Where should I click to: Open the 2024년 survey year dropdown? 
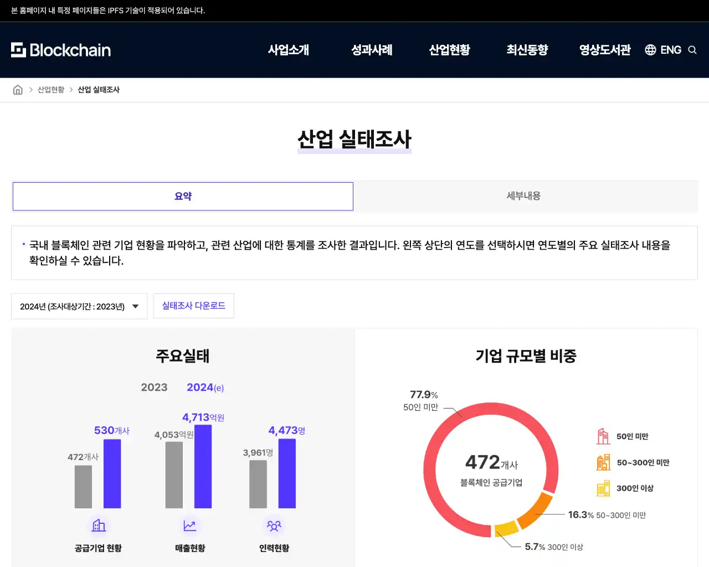(x=79, y=306)
